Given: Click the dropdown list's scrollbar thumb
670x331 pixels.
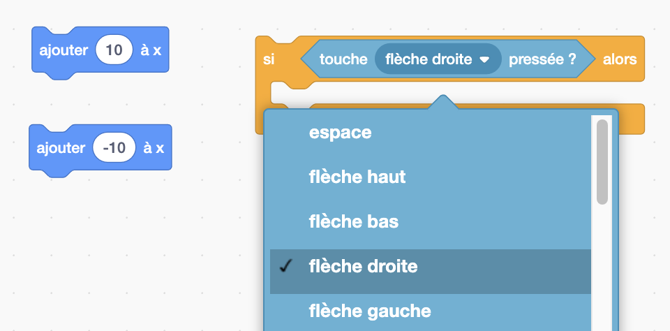Looking at the screenshot, I should 602,162.
